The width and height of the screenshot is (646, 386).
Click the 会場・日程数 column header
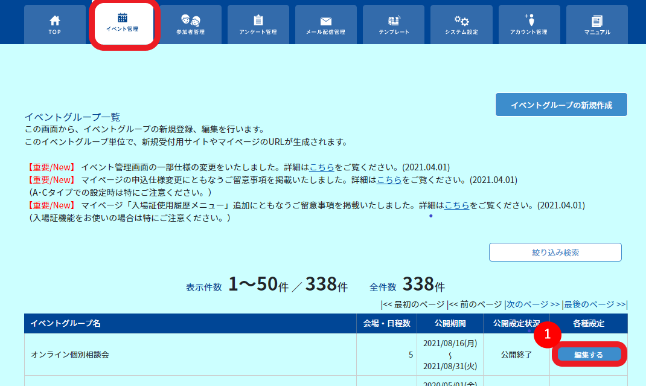pos(386,323)
